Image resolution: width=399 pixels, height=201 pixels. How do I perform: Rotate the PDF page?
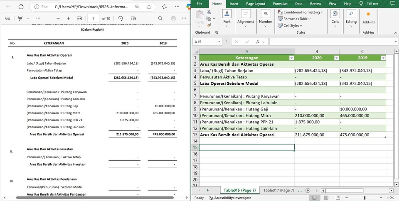coord(121,19)
